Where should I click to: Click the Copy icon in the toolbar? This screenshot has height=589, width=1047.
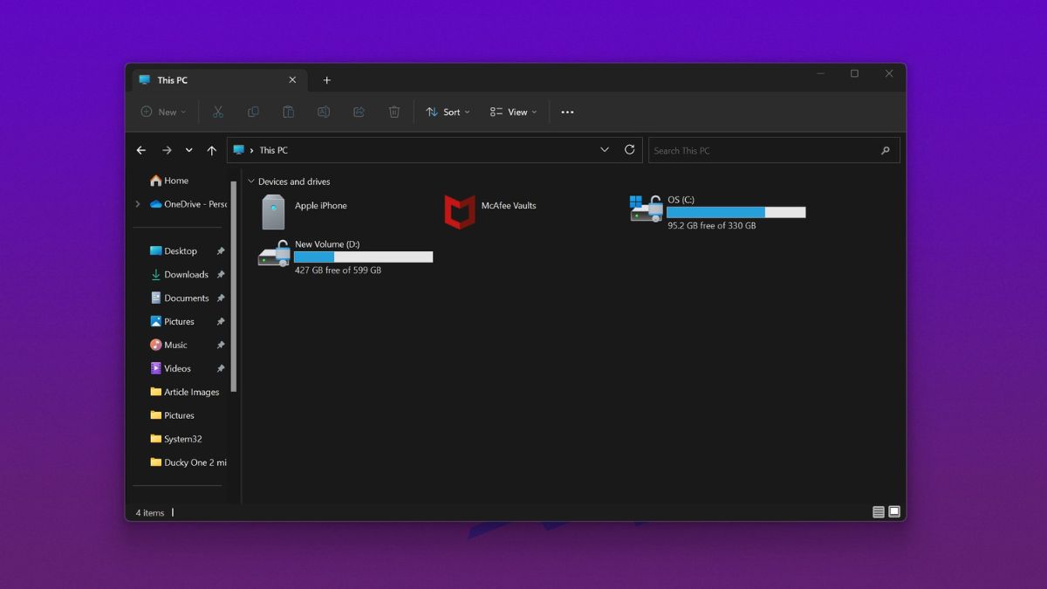253,112
